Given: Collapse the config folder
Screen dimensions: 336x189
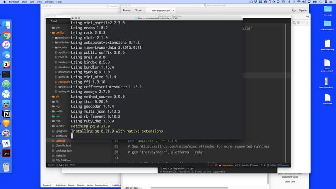Looking at the screenshot, I should click(59, 32).
